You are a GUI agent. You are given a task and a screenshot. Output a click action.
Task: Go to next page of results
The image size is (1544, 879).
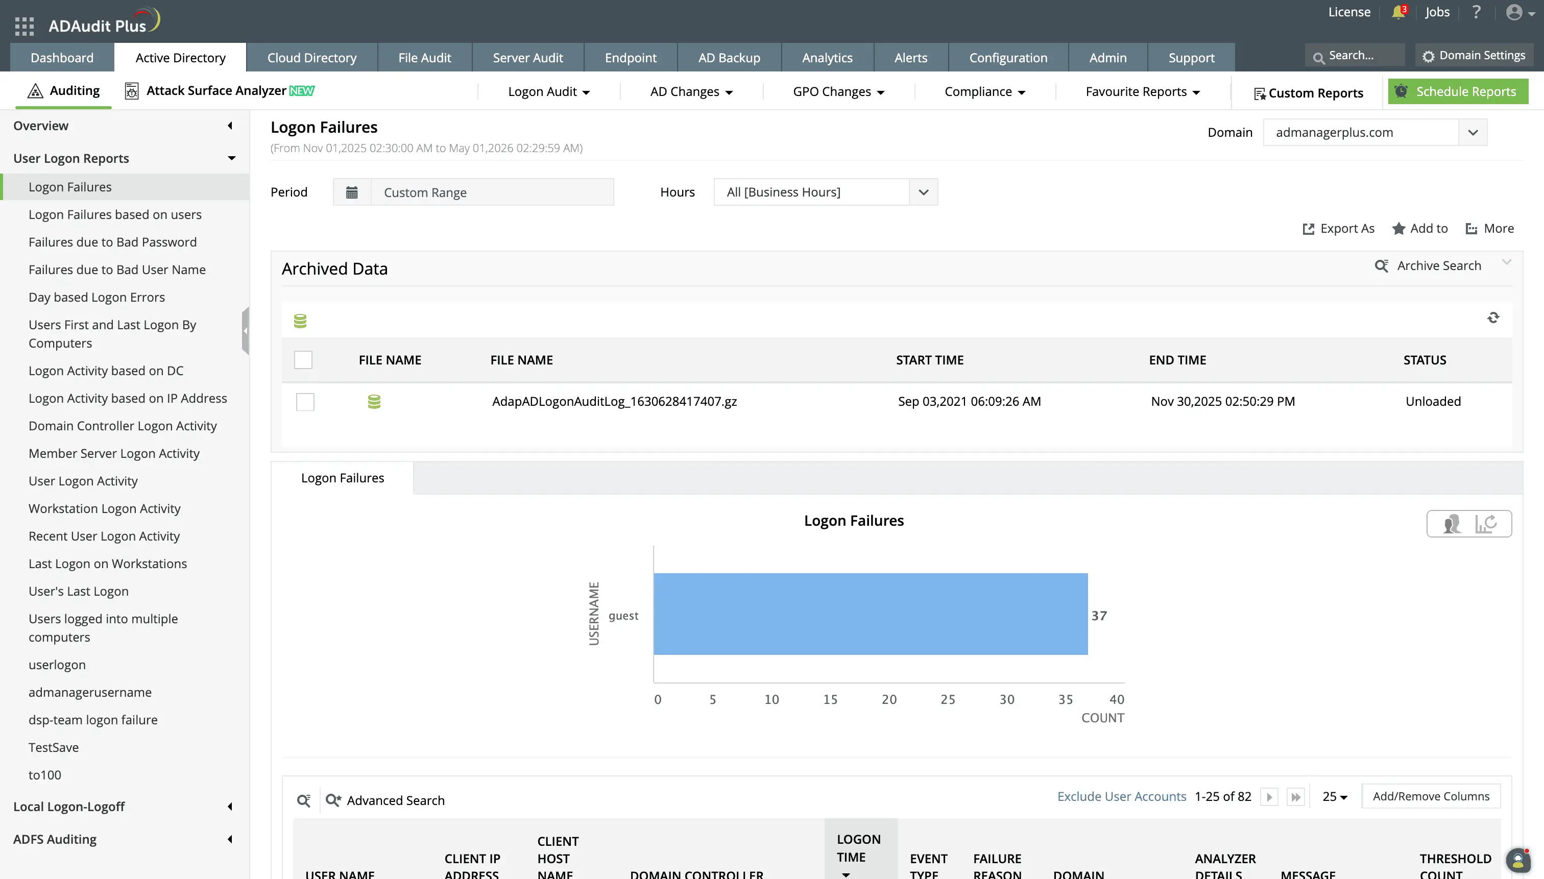[x=1269, y=797]
